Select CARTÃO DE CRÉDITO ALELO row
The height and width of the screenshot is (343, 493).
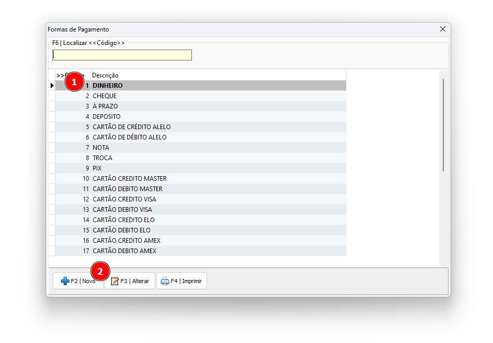pyautogui.click(x=131, y=127)
